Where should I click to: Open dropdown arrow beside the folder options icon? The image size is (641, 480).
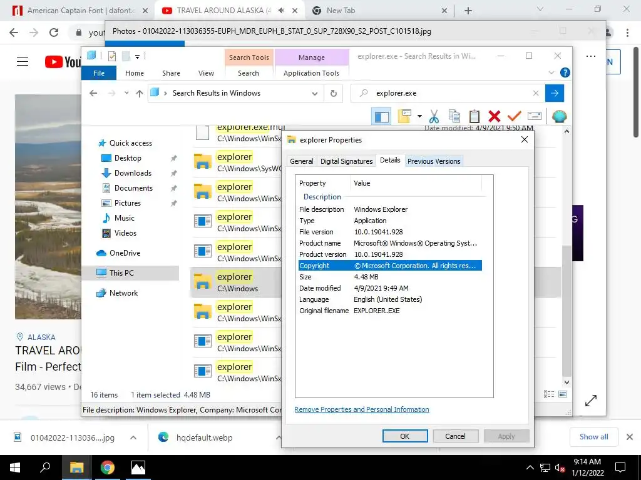[419, 117]
